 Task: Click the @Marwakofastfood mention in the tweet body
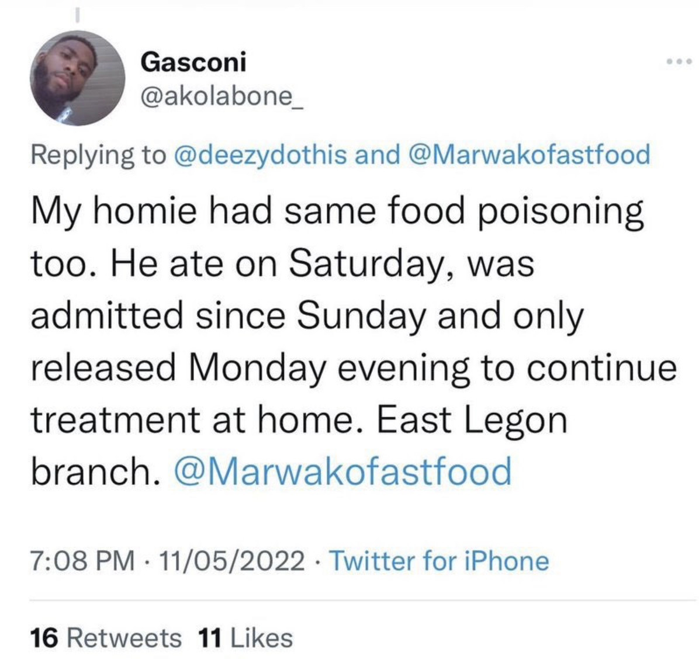[342, 471]
